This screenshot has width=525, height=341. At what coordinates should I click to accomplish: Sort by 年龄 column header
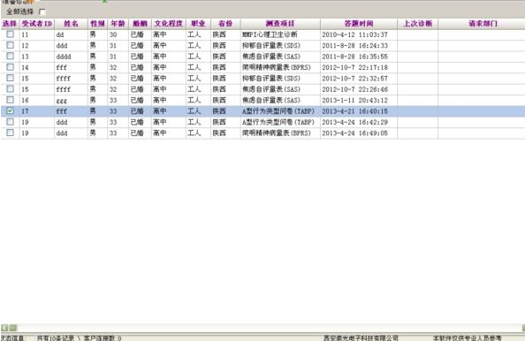pyautogui.click(x=118, y=24)
